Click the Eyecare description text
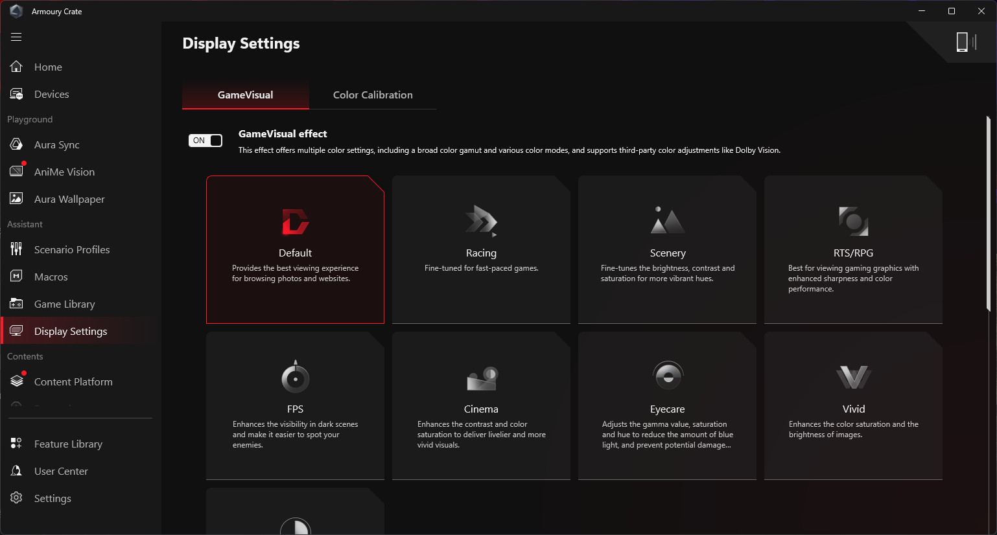 coord(668,435)
